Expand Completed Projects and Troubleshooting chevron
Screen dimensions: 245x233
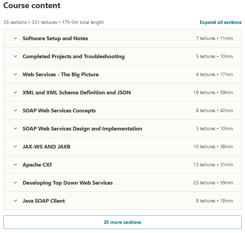tap(15, 56)
